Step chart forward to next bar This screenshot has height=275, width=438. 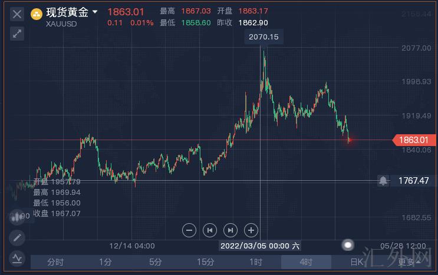pos(230,230)
